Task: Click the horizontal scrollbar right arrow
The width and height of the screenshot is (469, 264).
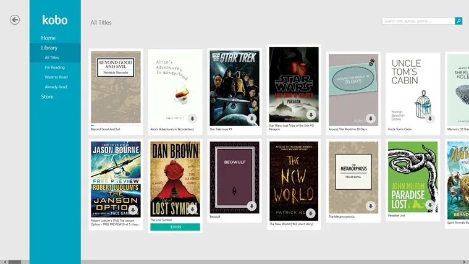Action: point(464,262)
